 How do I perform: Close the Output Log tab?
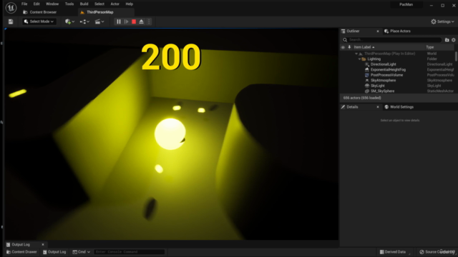(x=43, y=244)
